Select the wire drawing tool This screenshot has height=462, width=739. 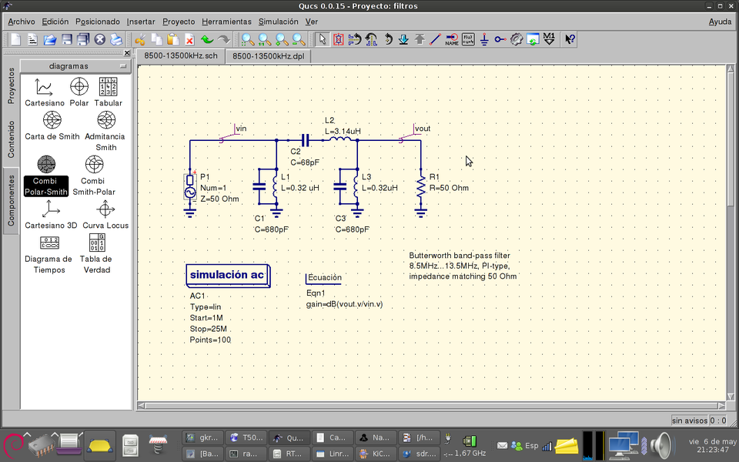point(435,38)
